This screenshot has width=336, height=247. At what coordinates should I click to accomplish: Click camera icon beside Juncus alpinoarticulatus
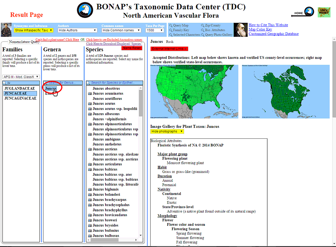point(90,124)
